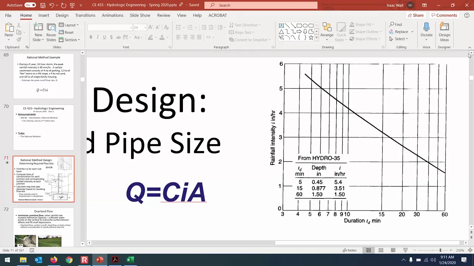Click Fit slide to current window icon
Screen dimensions: 474x266
tap(470, 250)
